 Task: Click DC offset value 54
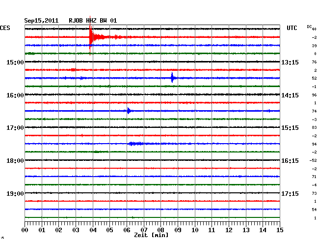[314, 210]
